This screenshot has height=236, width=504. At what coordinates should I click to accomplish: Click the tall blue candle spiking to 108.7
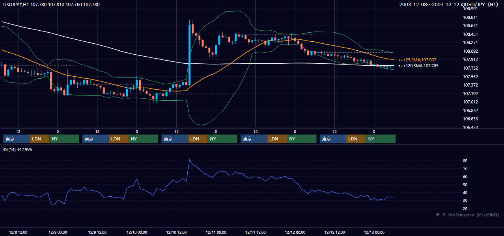(x=189, y=55)
